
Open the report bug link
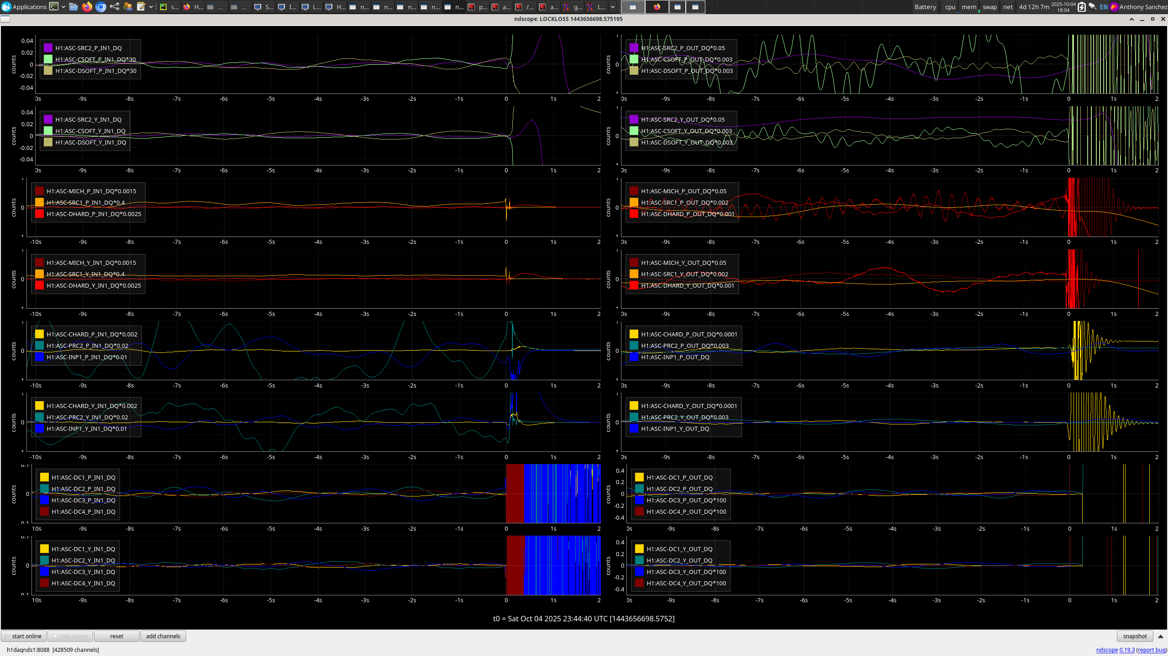point(1151,650)
